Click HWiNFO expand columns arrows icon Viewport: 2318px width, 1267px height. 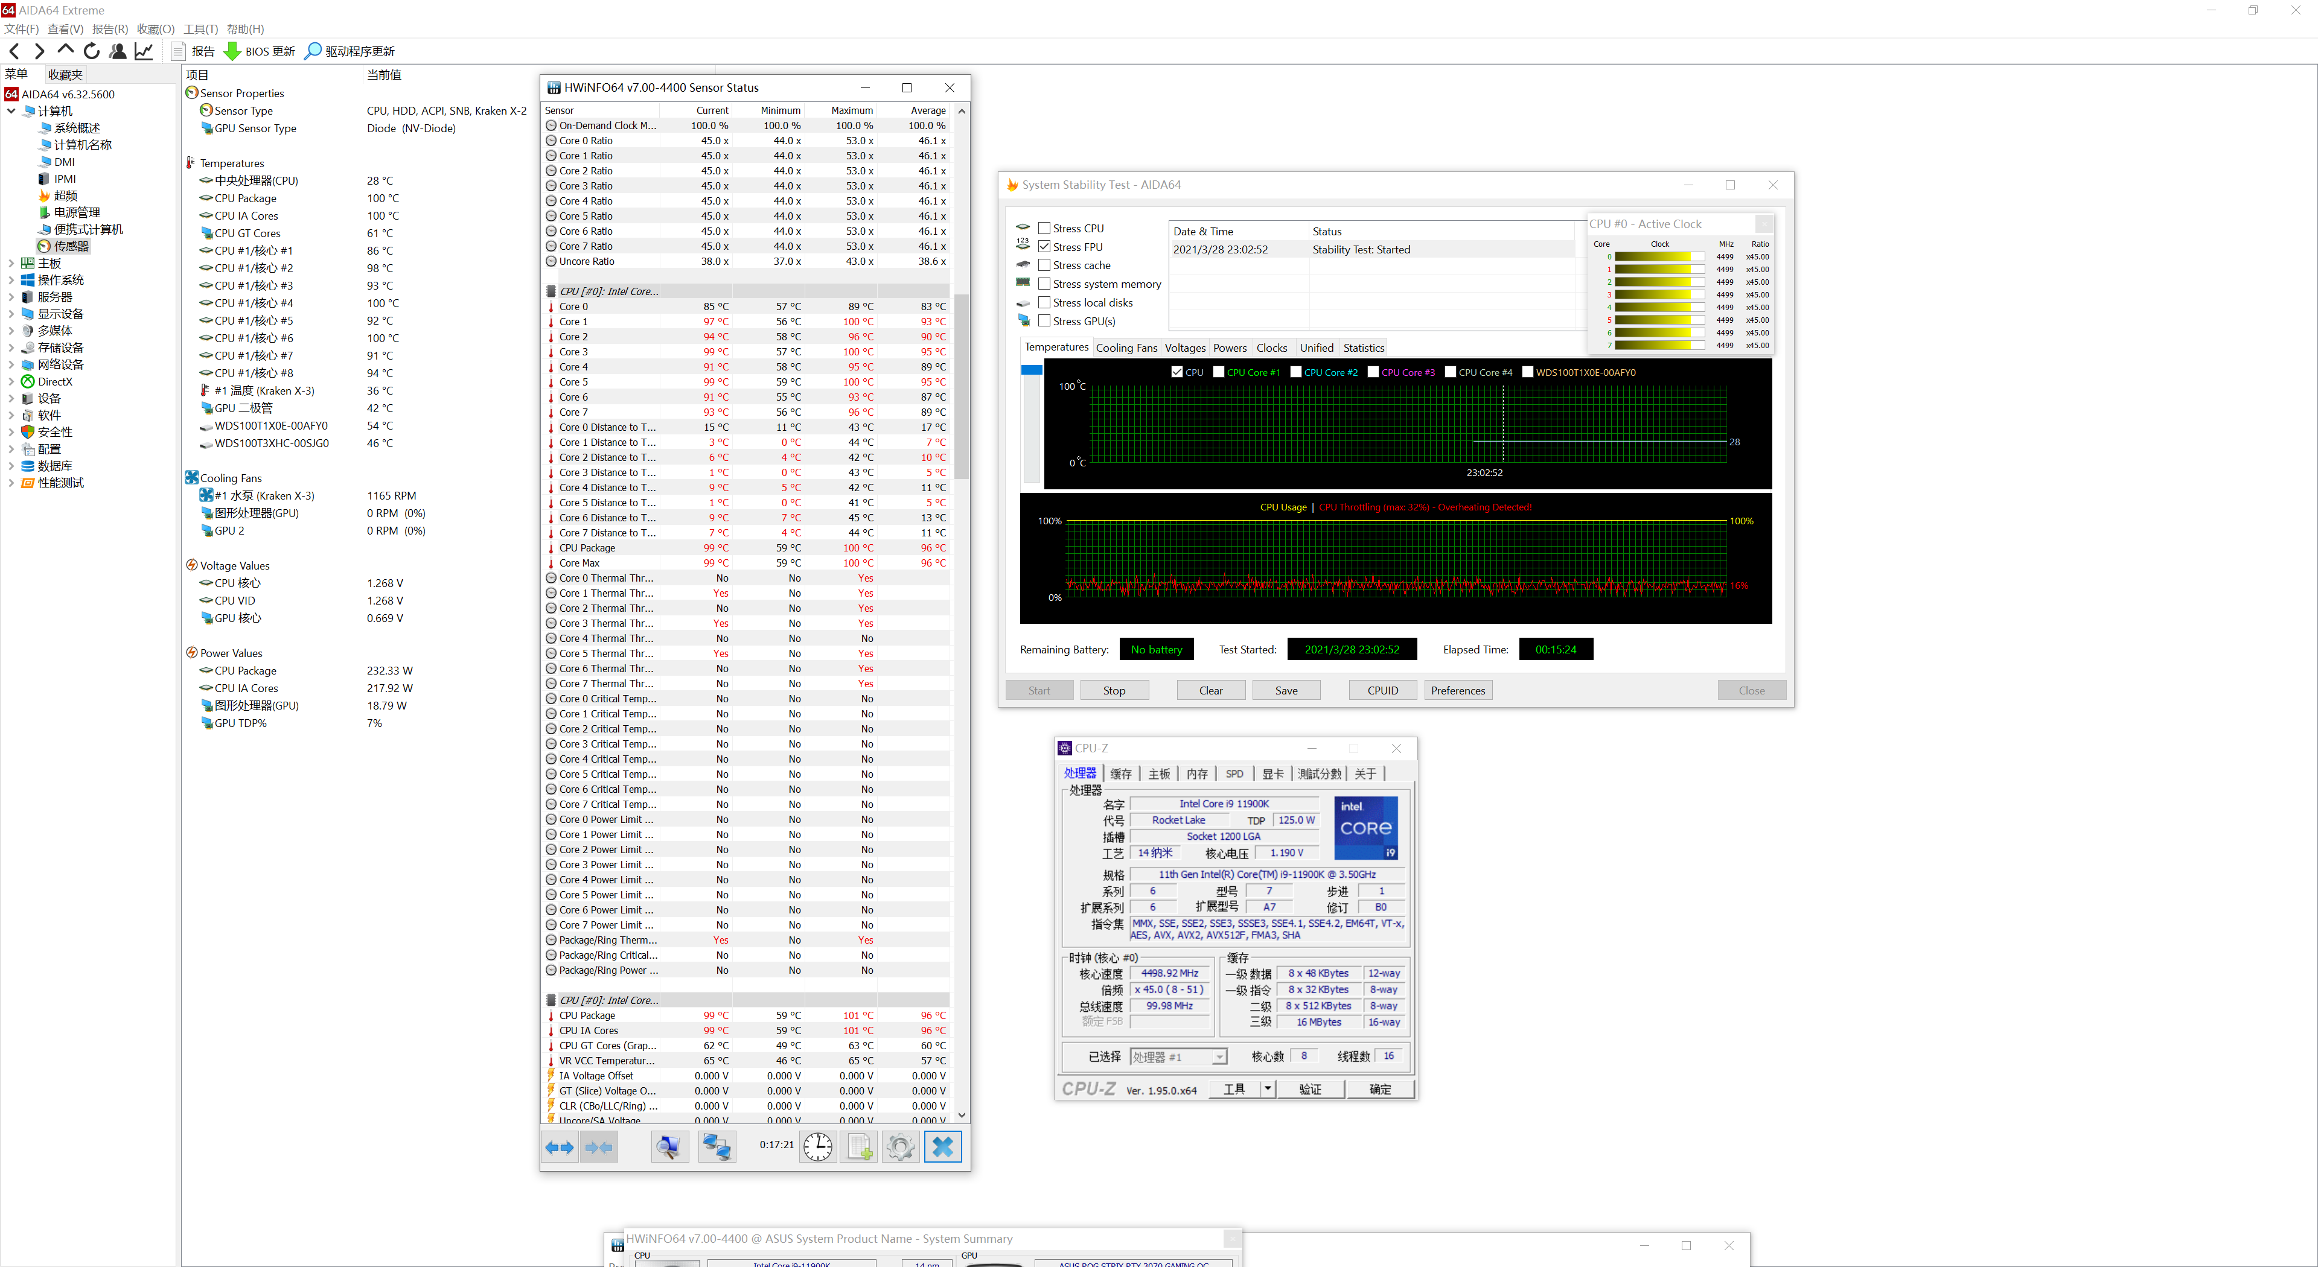click(560, 1146)
